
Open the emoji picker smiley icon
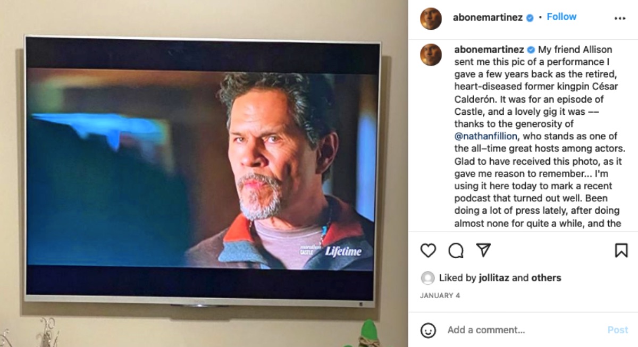pyautogui.click(x=428, y=330)
